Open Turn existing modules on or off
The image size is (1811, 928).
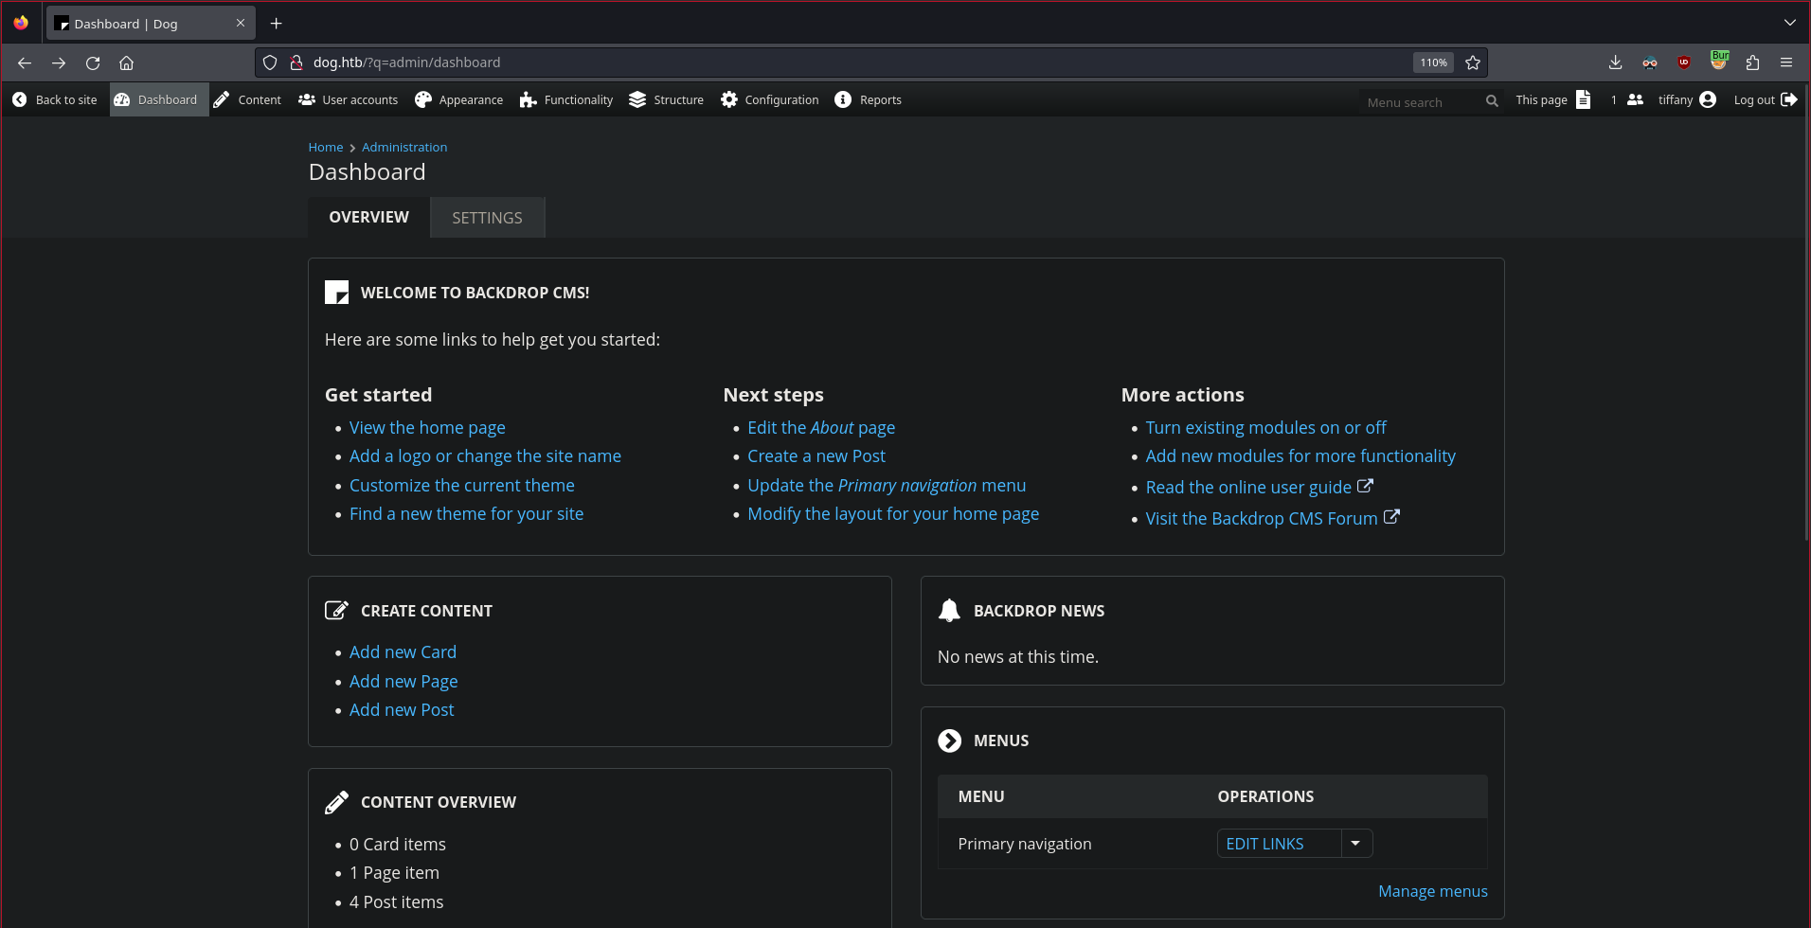[1265, 428]
